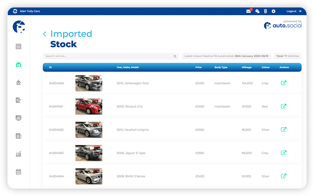The height and width of the screenshot is (196, 314).
Task: Open action for BMW 3 Series row
Action: (x=284, y=176)
